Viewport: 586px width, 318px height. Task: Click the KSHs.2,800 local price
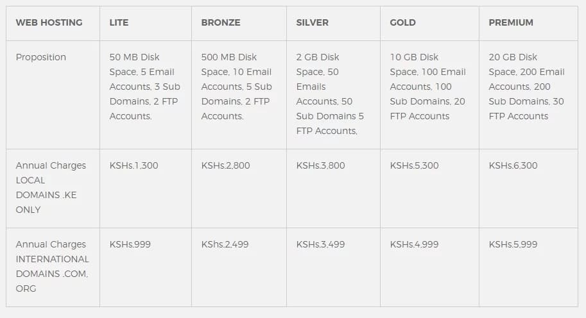pos(225,165)
